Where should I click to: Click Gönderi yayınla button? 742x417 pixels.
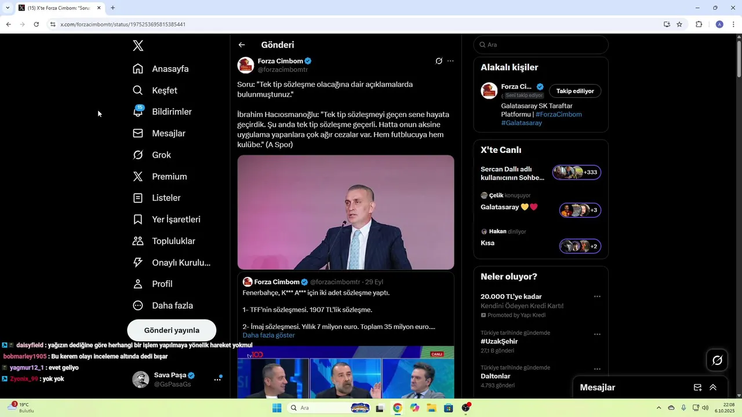(x=172, y=330)
